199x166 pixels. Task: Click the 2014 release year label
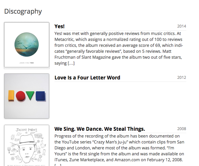click(x=182, y=26)
